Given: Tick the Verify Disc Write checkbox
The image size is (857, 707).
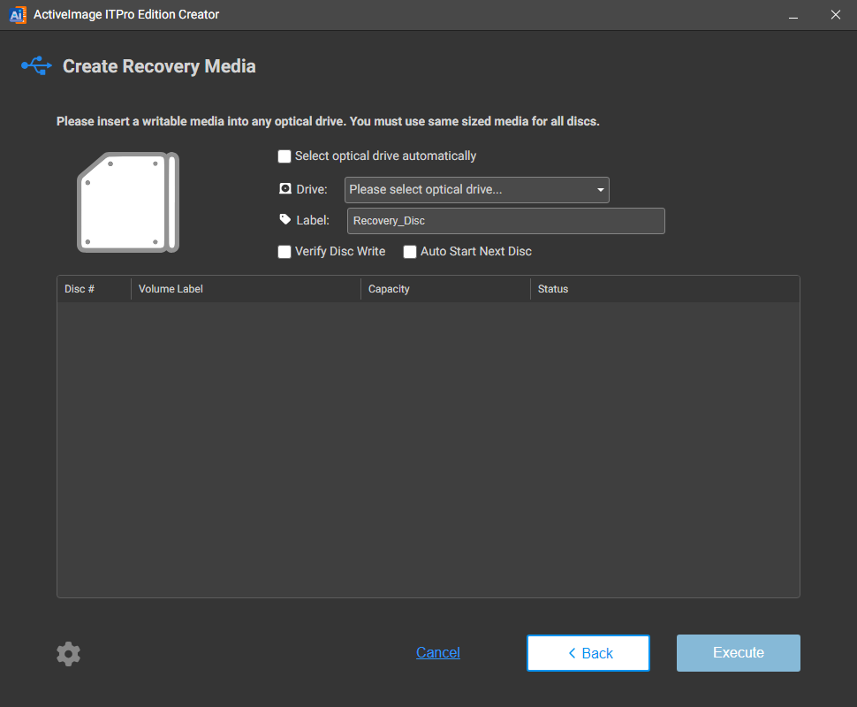Looking at the screenshot, I should click(284, 252).
